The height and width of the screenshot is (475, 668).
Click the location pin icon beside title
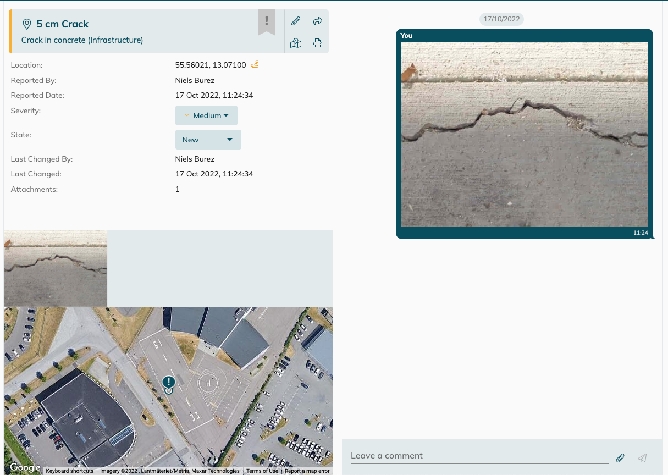point(26,24)
